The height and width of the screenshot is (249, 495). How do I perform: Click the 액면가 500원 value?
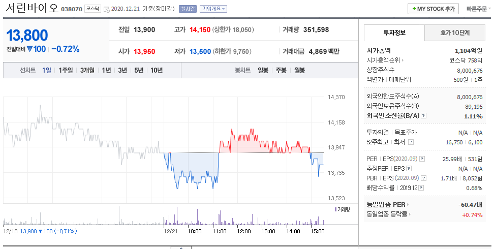pos(461,80)
